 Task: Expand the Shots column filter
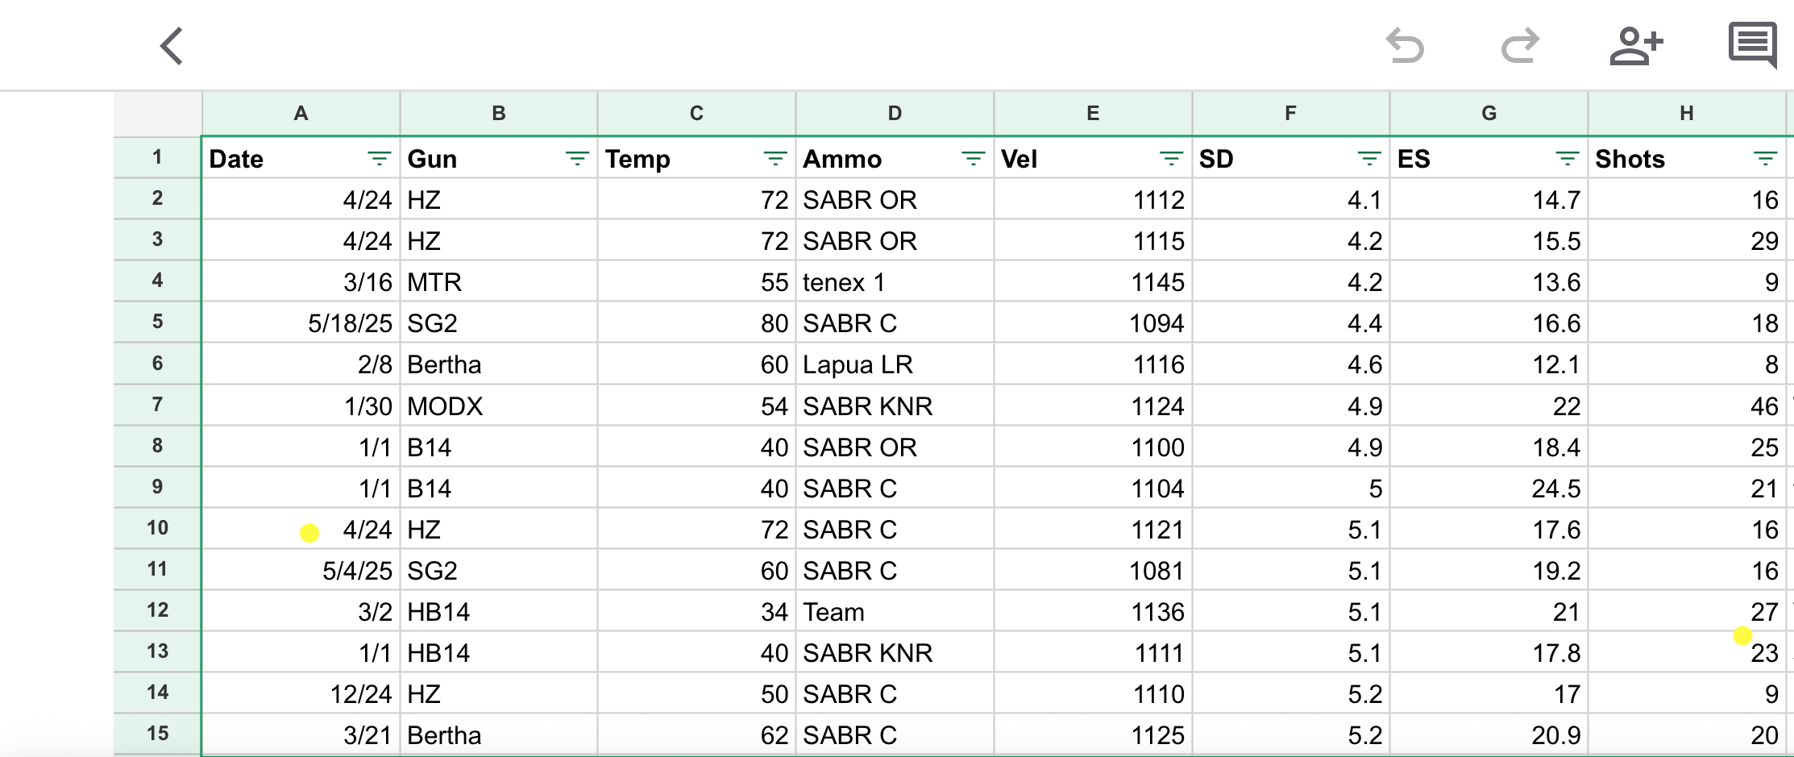click(x=1765, y=159)
